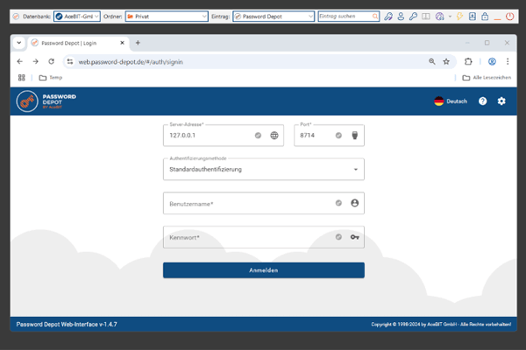Click the globe icon in Server-Adresse field
This screenshot has width=526, height=350.
(274, 136)
